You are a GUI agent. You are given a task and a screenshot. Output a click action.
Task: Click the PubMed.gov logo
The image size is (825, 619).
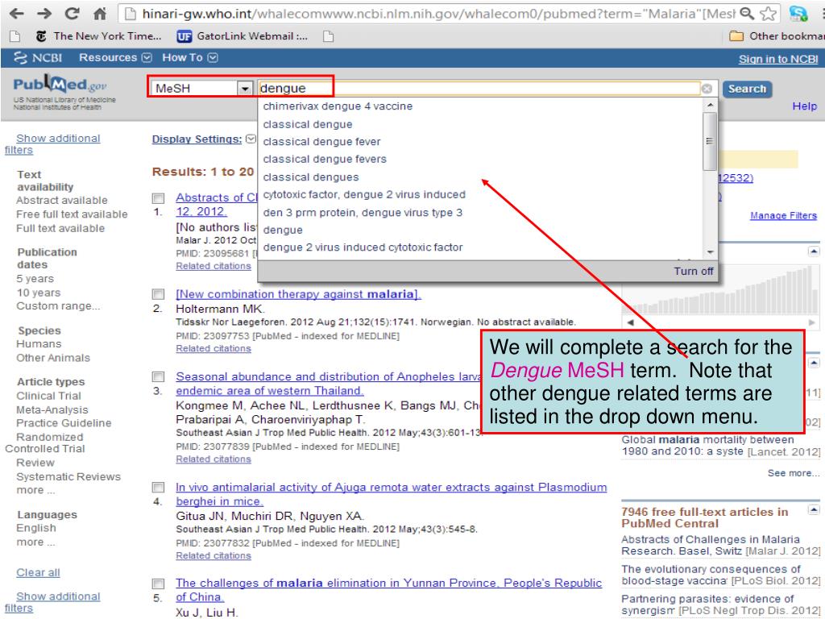[60, 85]
